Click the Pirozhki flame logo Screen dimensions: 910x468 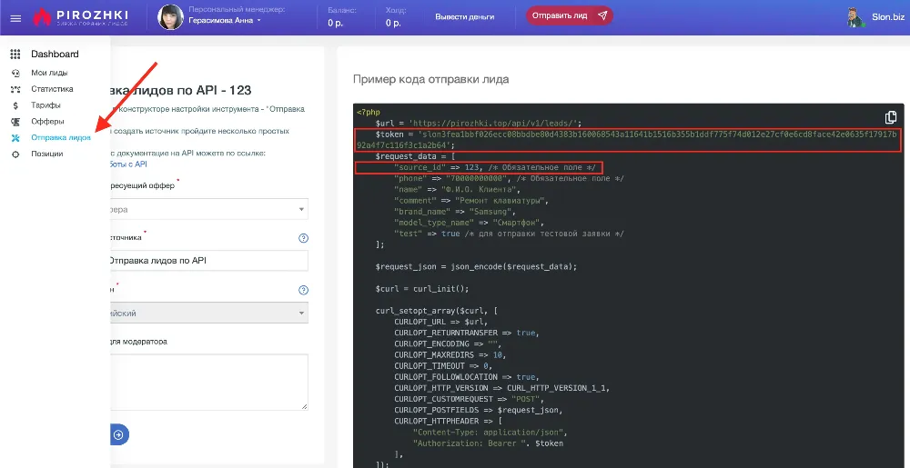coord(41,17)
